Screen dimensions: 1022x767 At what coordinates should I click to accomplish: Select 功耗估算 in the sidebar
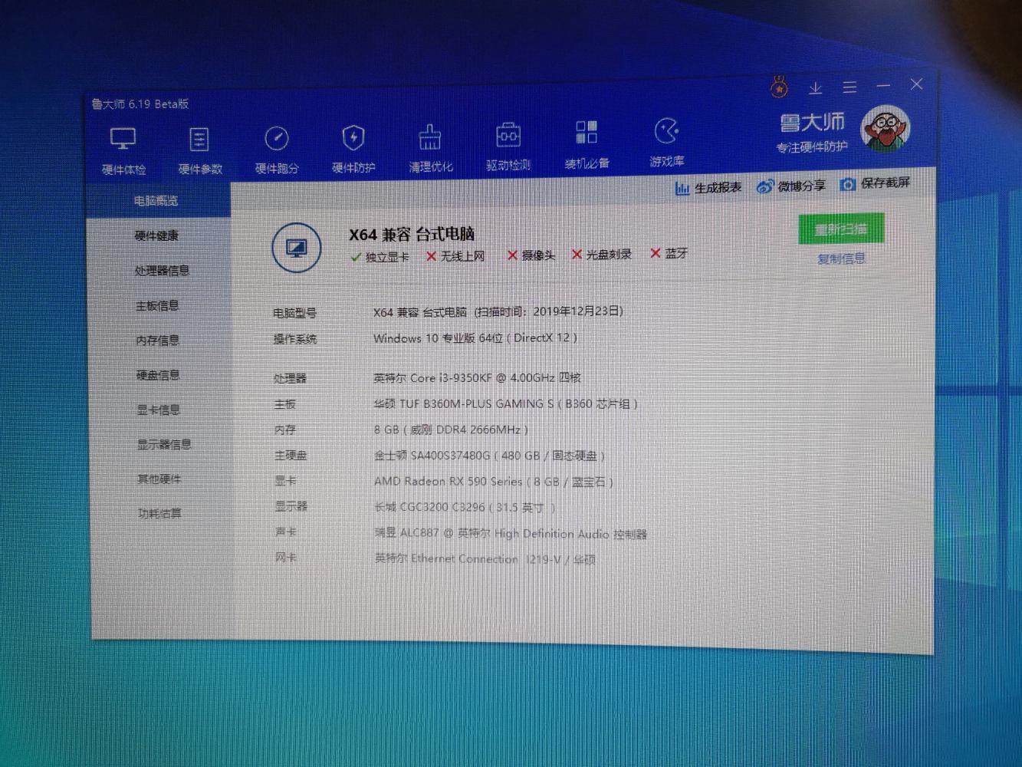tap(159, 514)
